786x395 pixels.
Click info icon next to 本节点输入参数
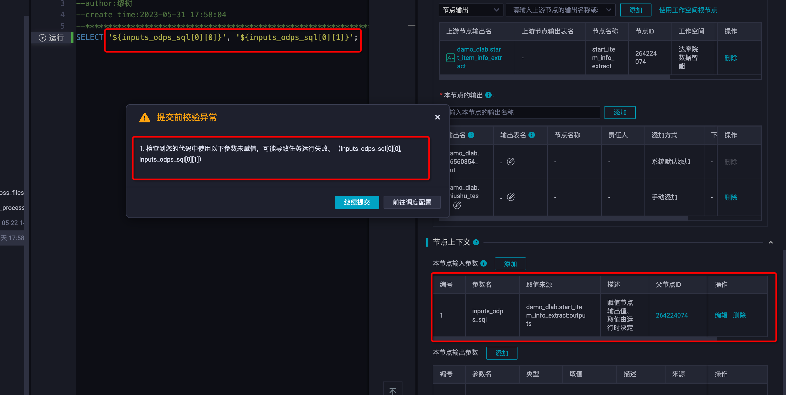pyautogui.click(x=484, y=263)
